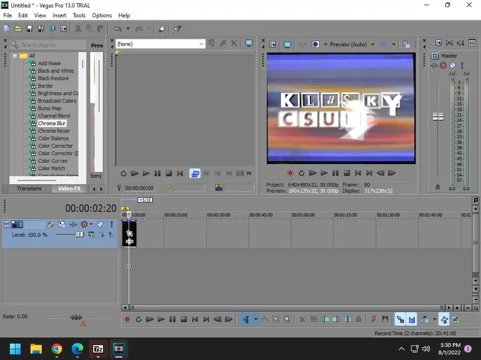
Task: Toggle Master bus mute icon
Action: pyautogui.click(x=452, y=65)
